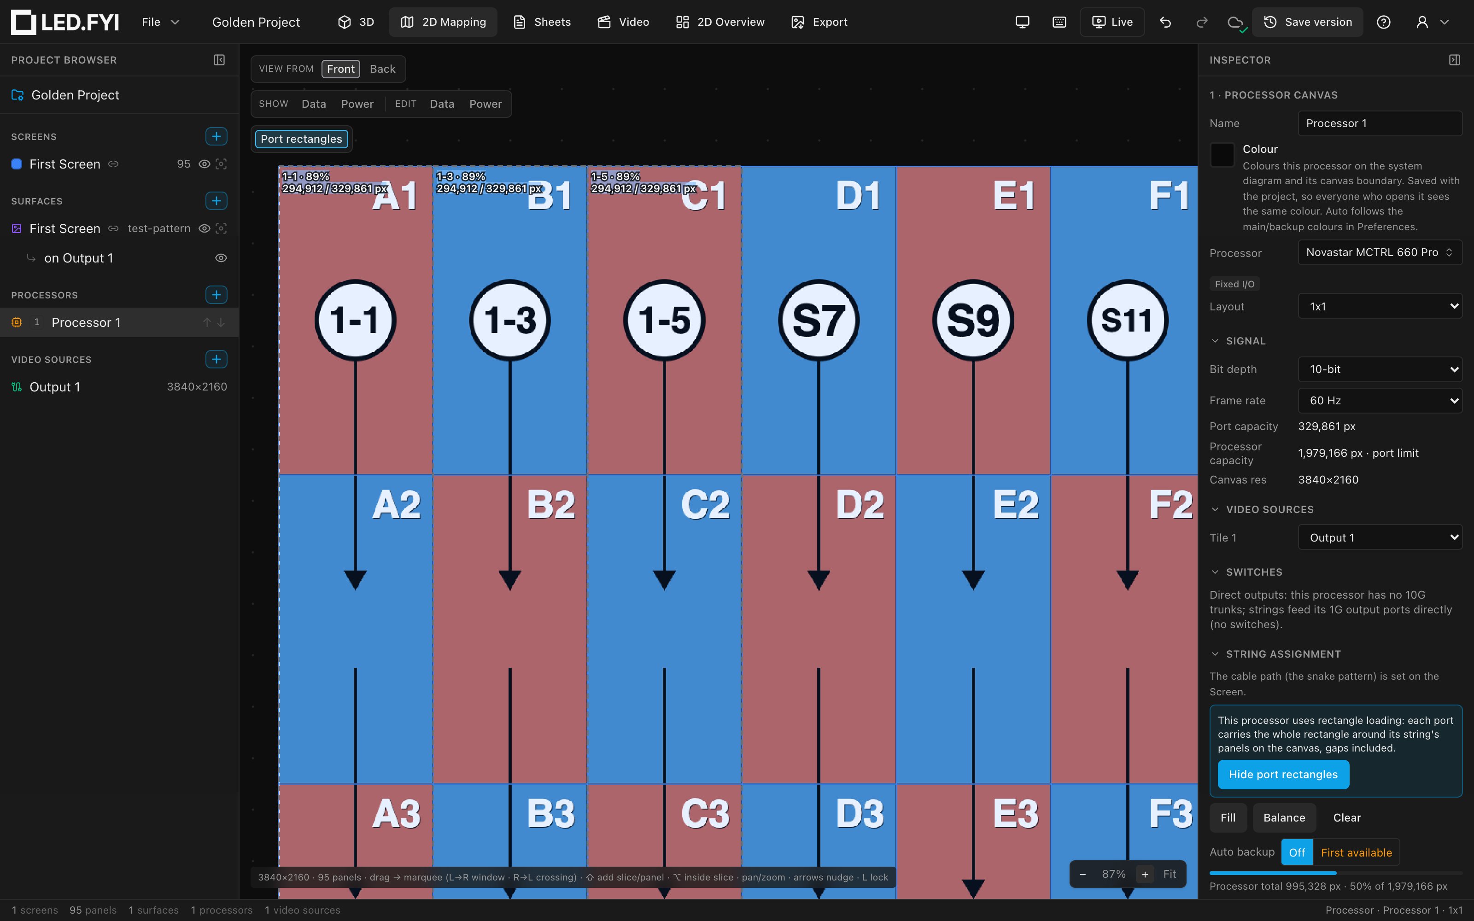Click the Processor total usage bar
The height and width of the screenshot is (921, 1474).
tap(1335, 873)
